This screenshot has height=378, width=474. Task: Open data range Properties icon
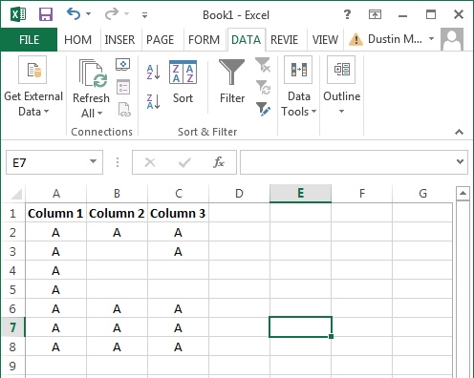coord(123,87)
